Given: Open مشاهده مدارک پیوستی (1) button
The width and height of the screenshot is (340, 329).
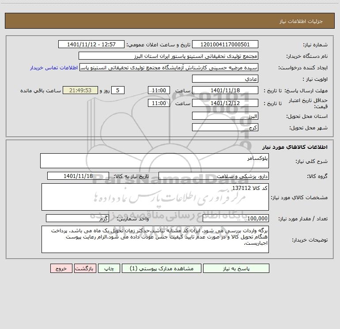Looking at the screenshot, I should click(x=162, y=268).
